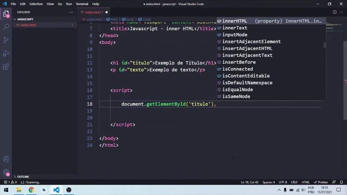Open notifications bell in status bar
This screenshot has height=195, width=347.
point(341,182)
